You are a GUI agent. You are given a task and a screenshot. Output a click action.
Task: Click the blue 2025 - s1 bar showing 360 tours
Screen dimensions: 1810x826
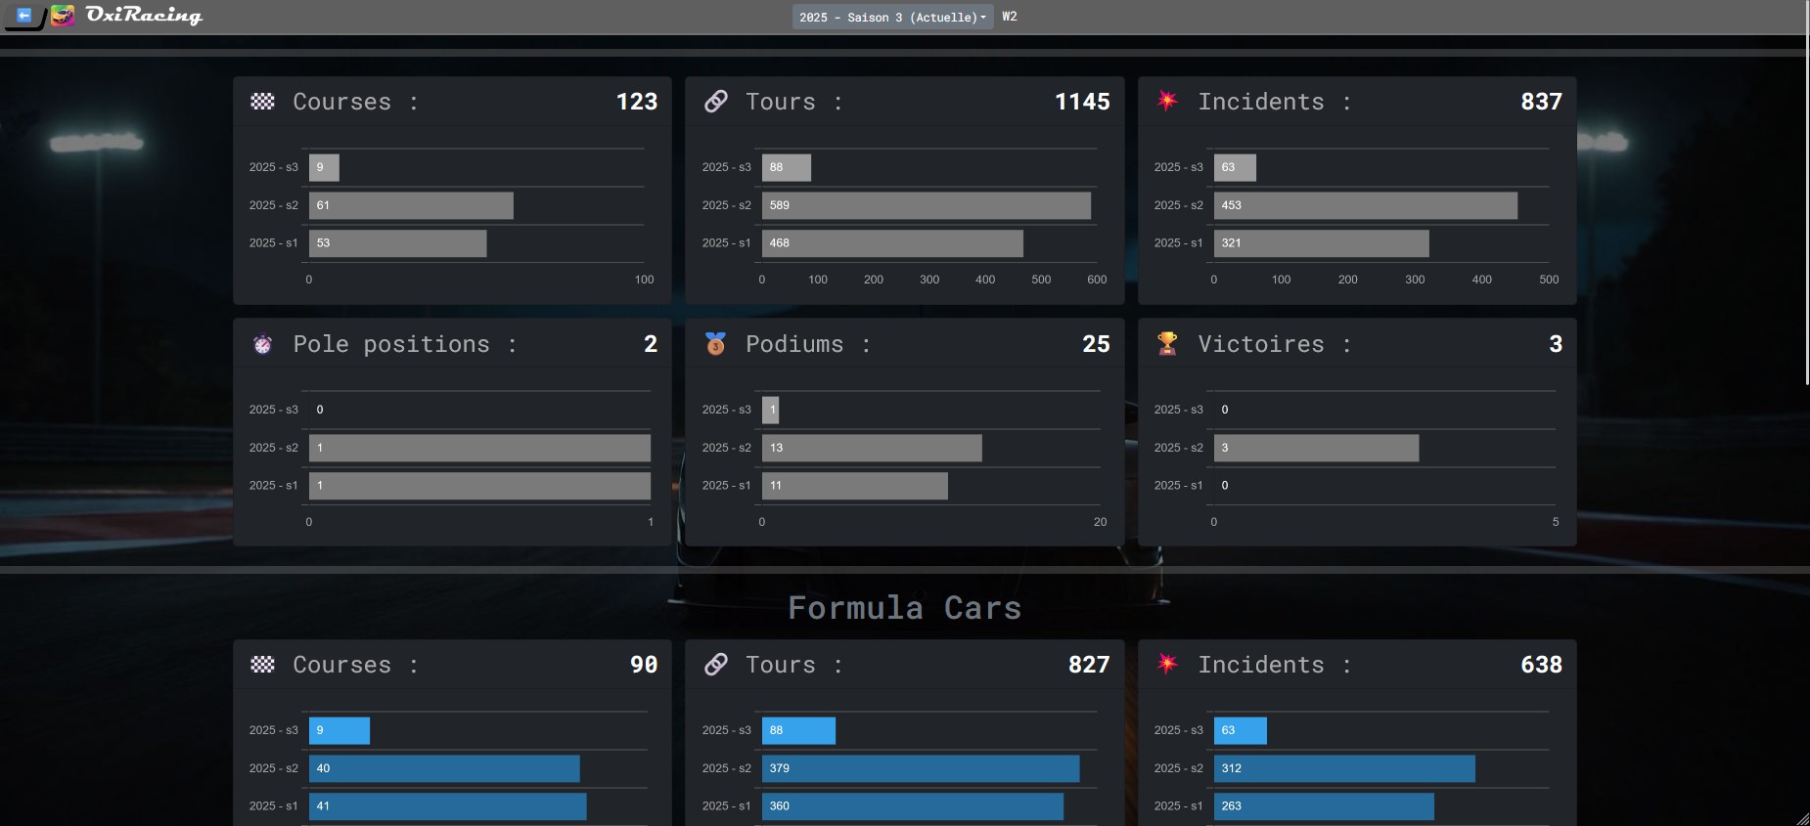pyautogui.click(x=913, y=806)
